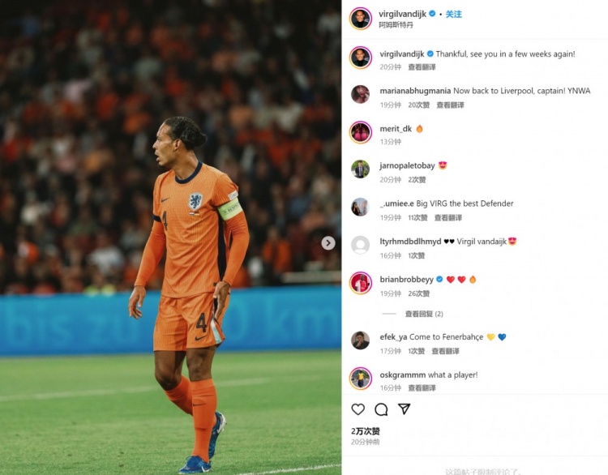
Task: Open the 2万次赞 likes list
Action: coord(366,431)
